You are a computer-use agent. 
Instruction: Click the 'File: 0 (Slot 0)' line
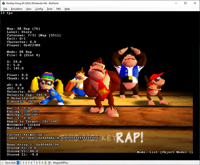click(23, 55)
